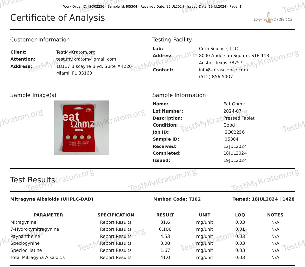Viewport: 305px width, 267px height.
Task: Click the Cora Science logo
Action: pyautogui.click(x=273, y=18)
